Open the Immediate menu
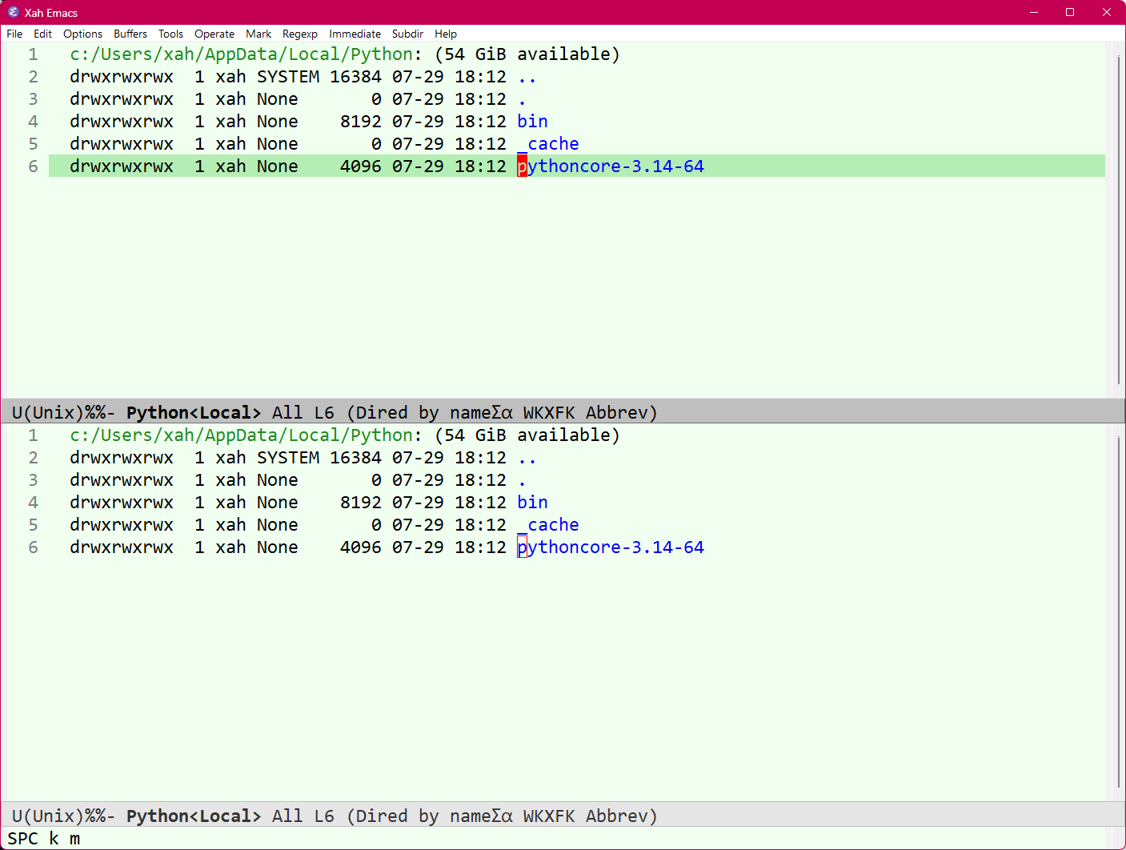Screen dimensions: 1126x850 [355, 34]
